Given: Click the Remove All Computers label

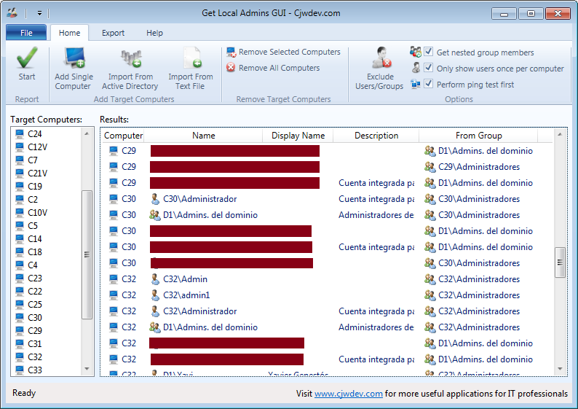Looking at the screenshot, I should click(279, 68).
